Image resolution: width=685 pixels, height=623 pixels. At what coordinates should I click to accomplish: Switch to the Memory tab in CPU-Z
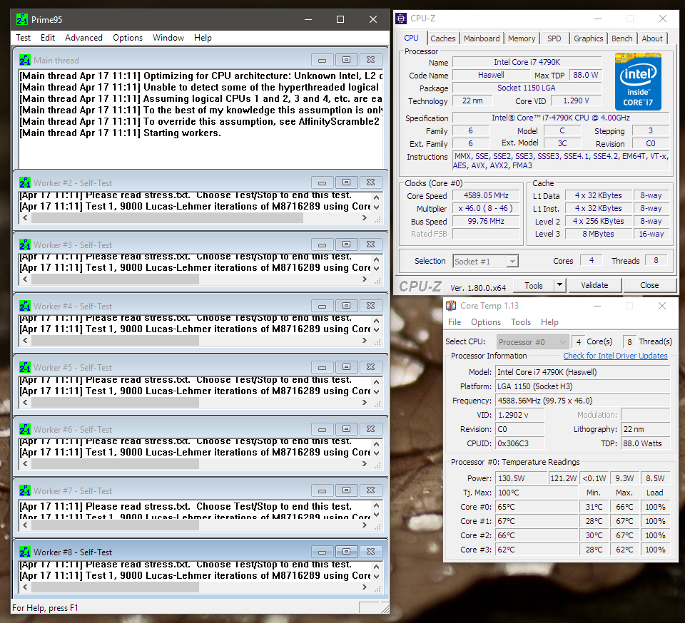coord(521,38)
